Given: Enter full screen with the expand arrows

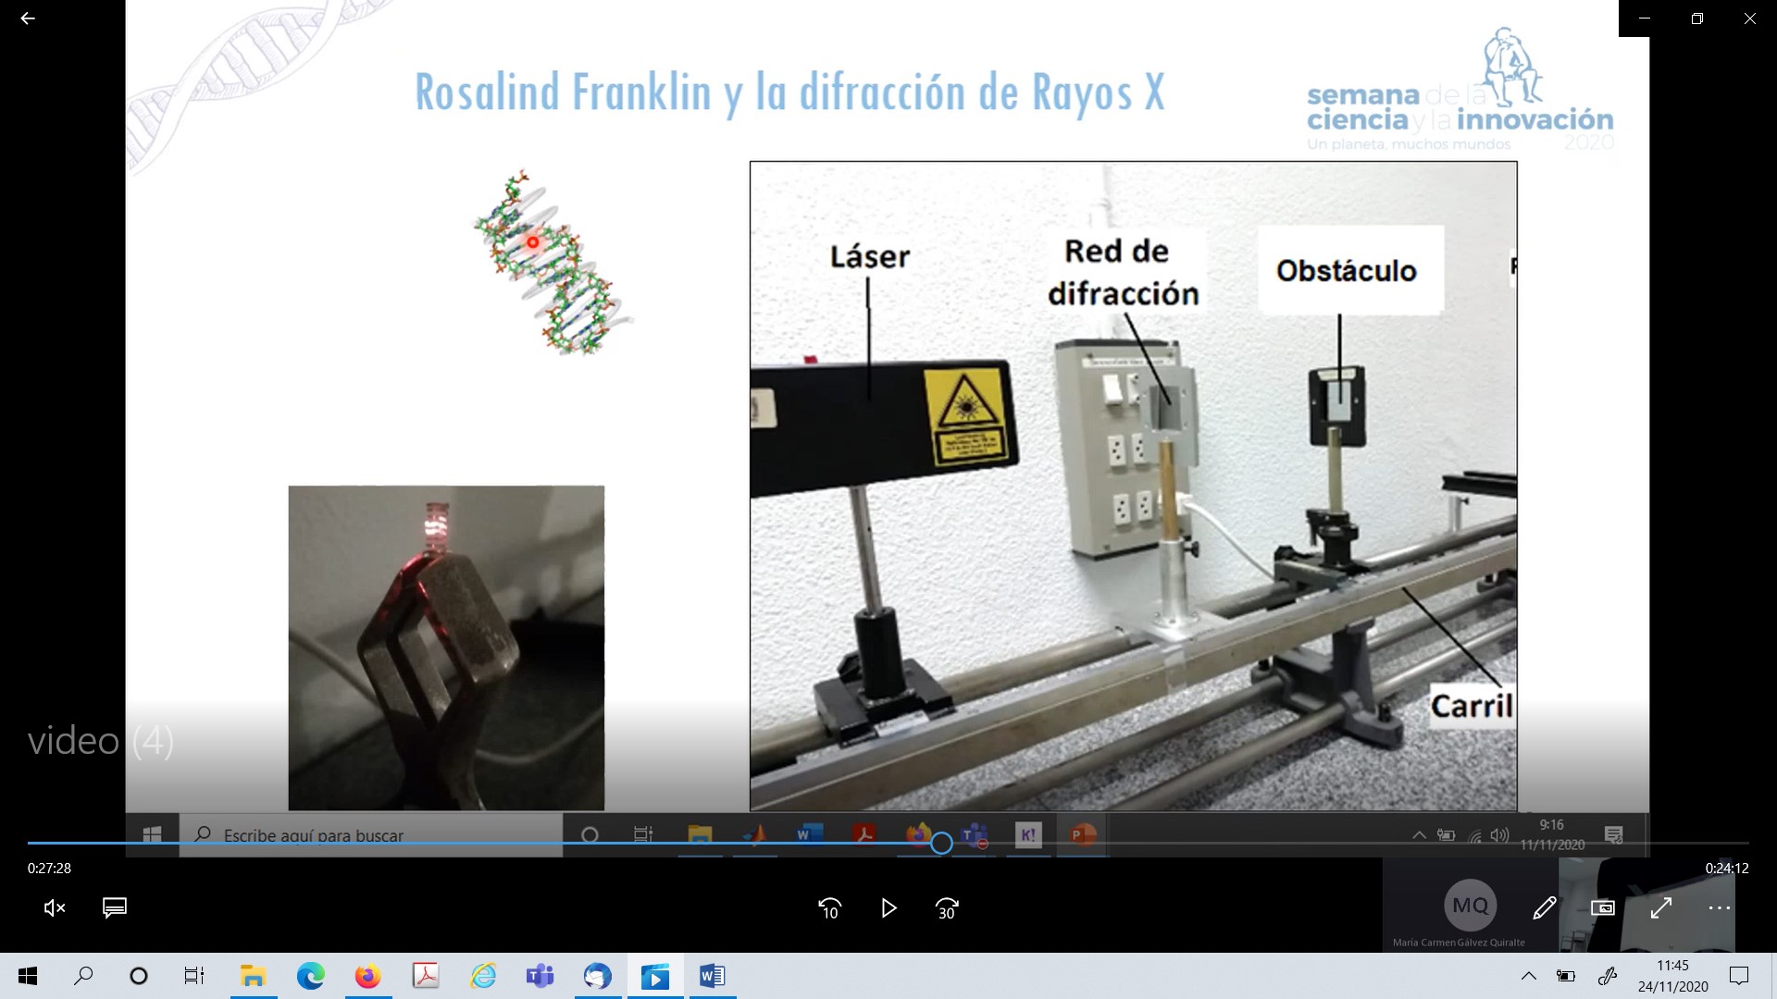Looking at the screenshot, I should coord(1661,908).
